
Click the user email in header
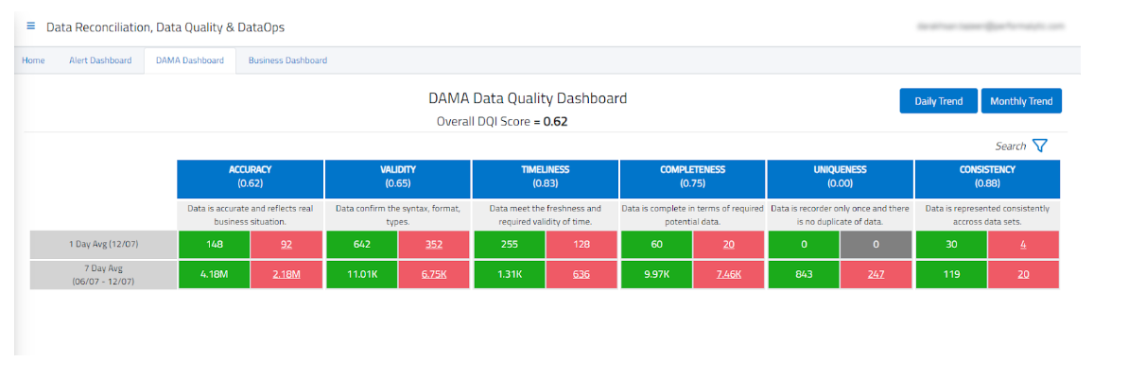(x=990, y=26)
